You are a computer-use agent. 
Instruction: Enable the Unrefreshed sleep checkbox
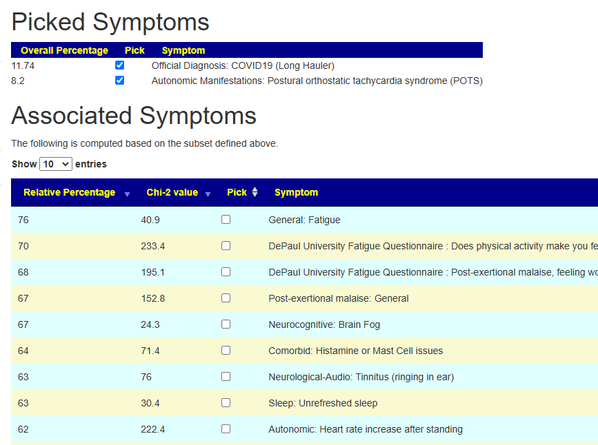[x=226, y=403]
